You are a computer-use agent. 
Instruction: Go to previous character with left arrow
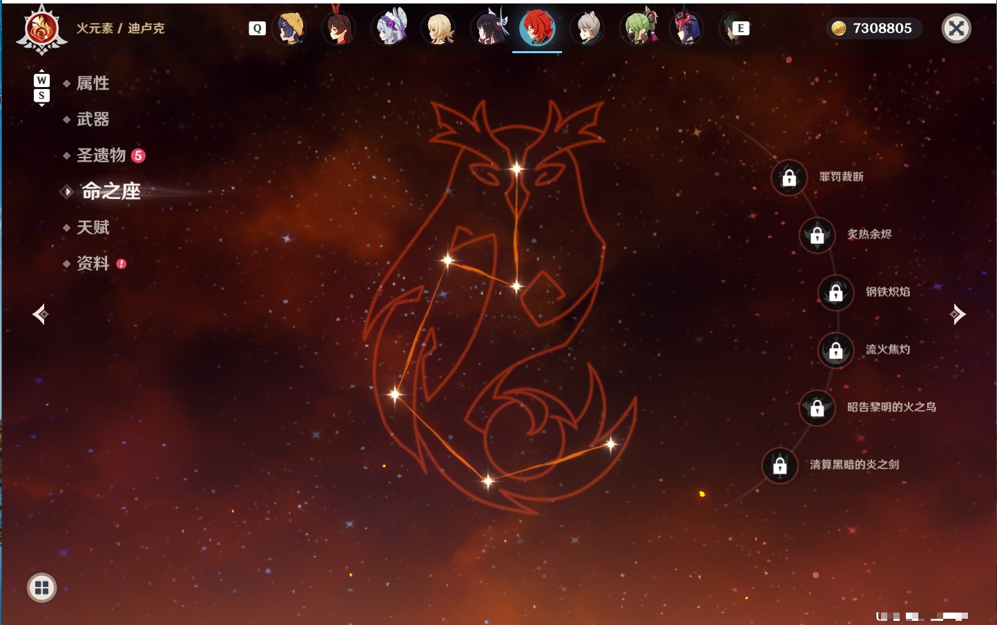pyautogui.click(x=41, y=314)
